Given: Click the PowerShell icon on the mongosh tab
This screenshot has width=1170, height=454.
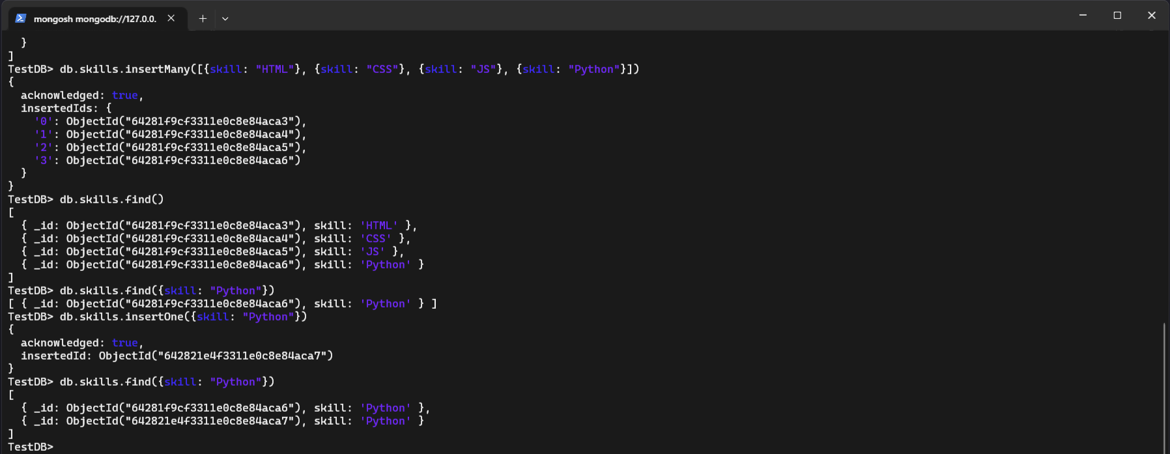Looking at the screenshot, I should pyautogui.click(x=20, y=18).
